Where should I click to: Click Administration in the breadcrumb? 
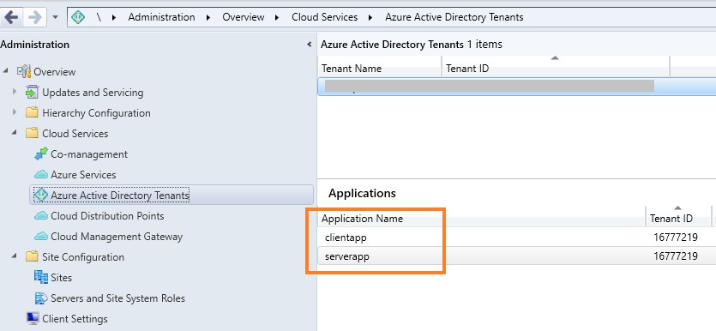coord(161,17)
